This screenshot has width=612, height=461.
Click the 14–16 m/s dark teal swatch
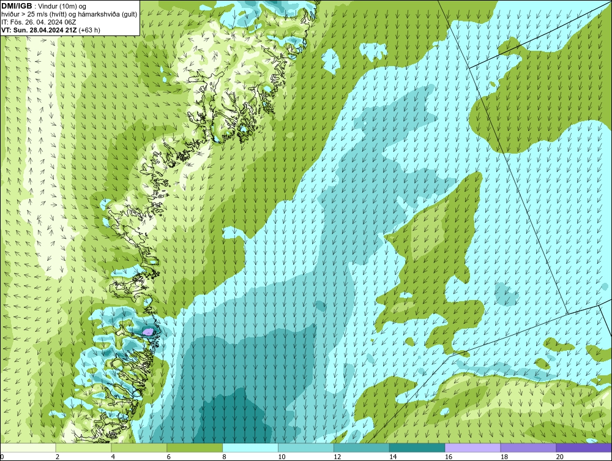coord(417,448)
